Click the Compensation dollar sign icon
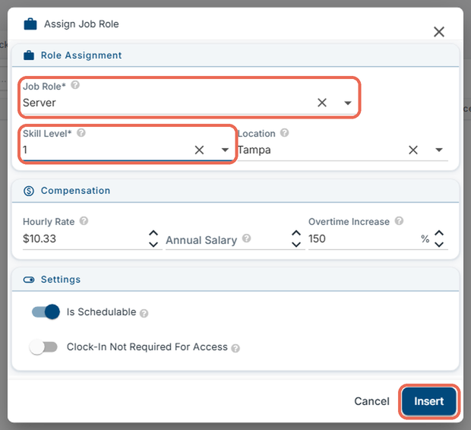Screen dimensions: 471x430 click(29, 191)
